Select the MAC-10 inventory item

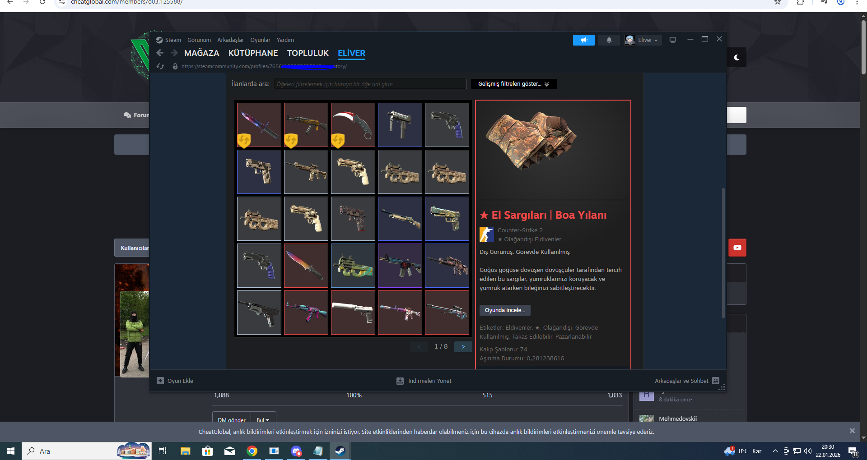click(x=400, y=125)
